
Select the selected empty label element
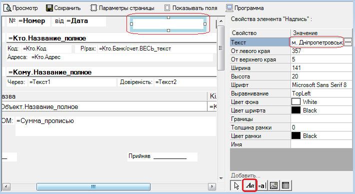[168, 24]
